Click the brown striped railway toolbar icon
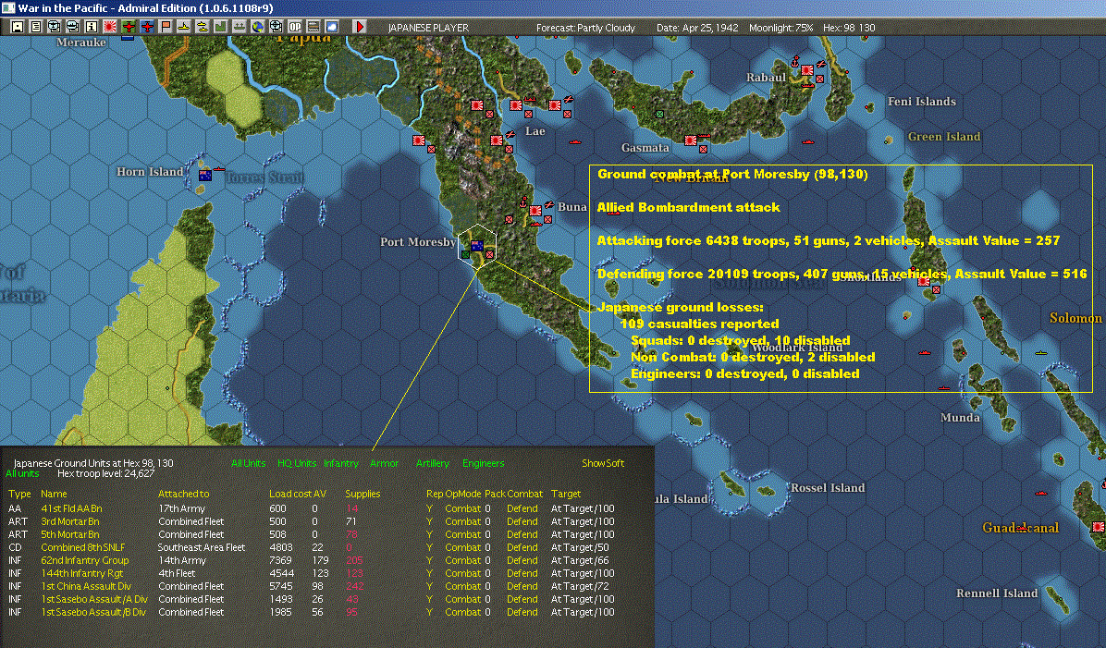The image size is (1106, 648). [x=313, y=27]
